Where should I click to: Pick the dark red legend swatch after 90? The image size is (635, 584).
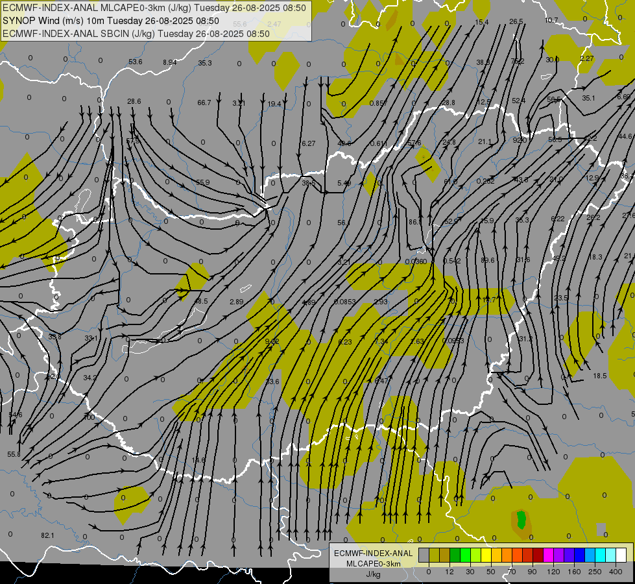[538, 555]
